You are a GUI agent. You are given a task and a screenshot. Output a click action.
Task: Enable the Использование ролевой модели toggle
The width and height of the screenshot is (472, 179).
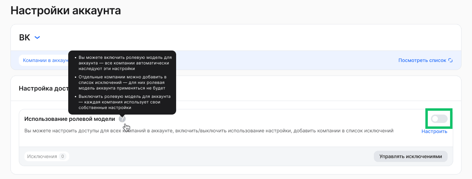439,119
